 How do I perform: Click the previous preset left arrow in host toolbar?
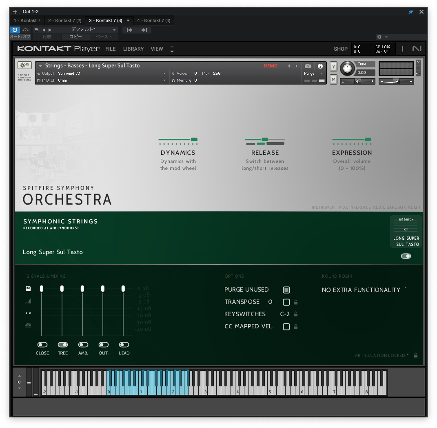[44, 30]
